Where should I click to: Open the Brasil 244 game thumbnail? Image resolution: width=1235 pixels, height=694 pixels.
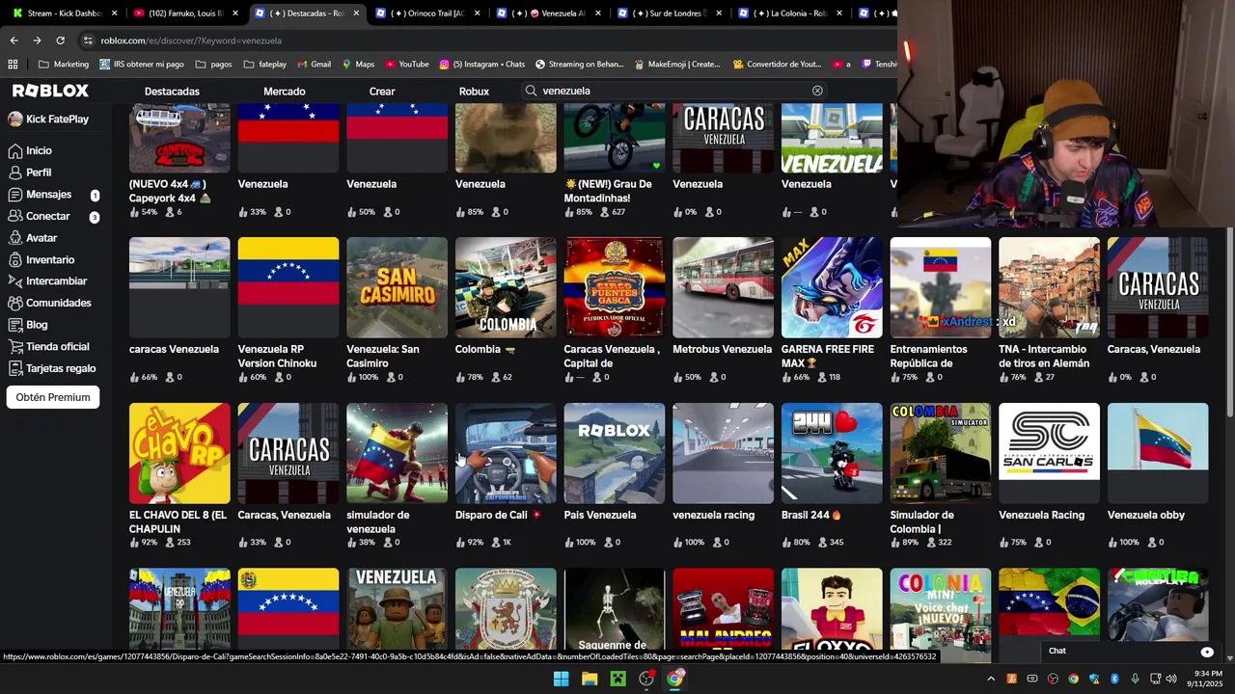pyautogui.click(x=832, y=453)
